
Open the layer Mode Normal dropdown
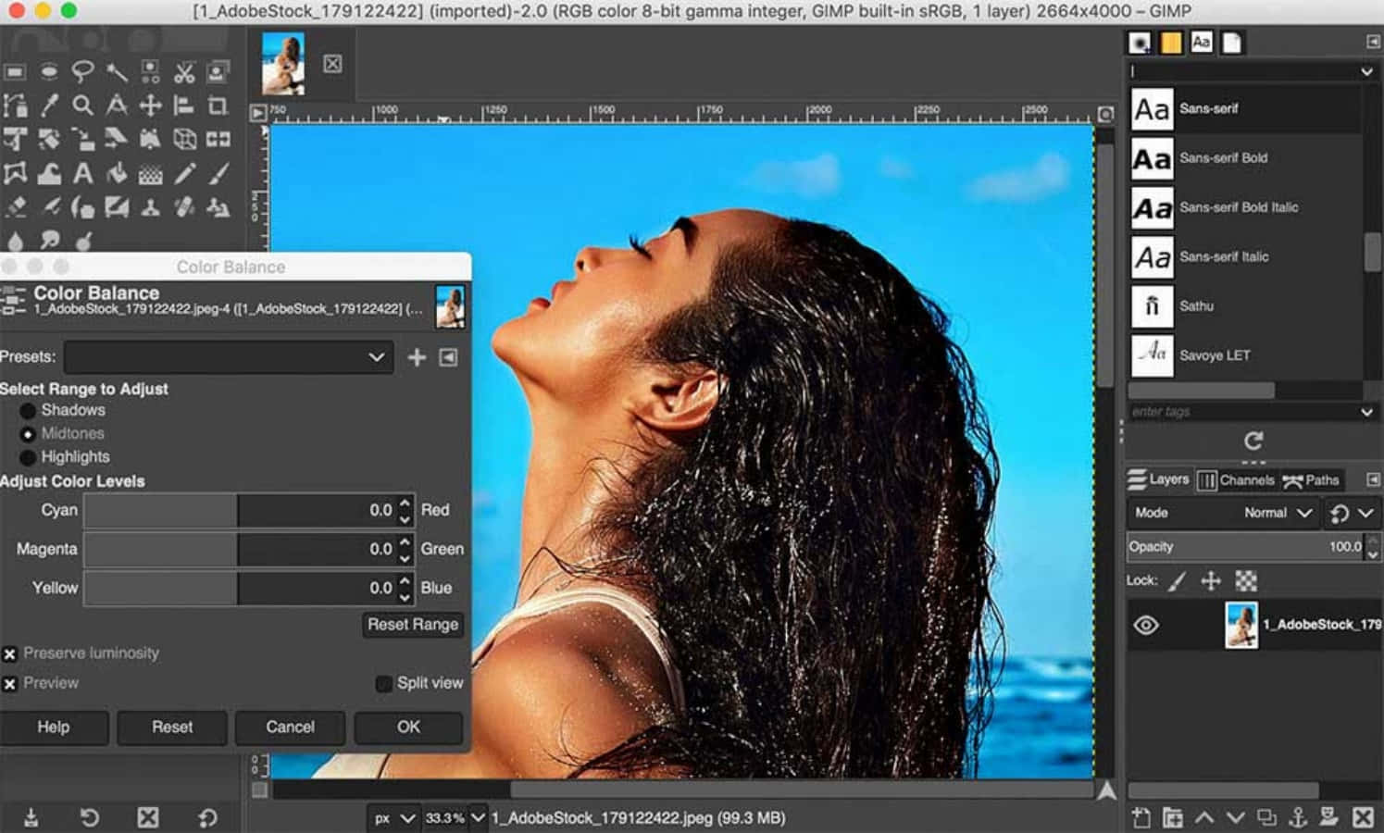point(1278,513)
